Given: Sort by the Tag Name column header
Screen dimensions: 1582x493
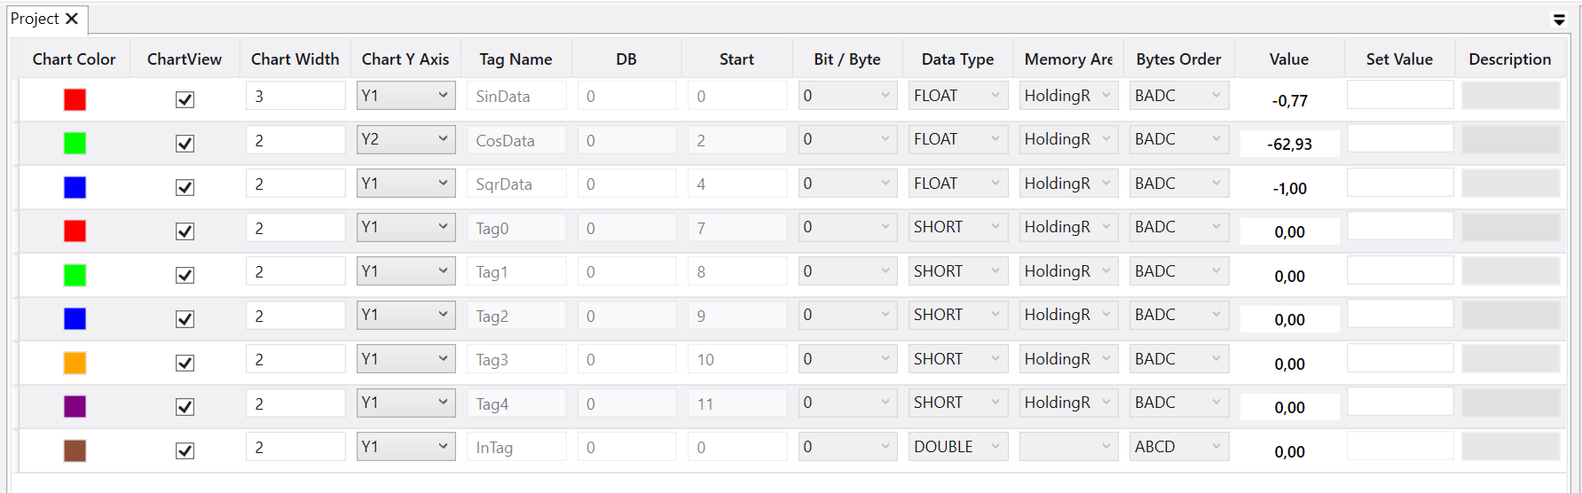Looking at the screenshot, I should [x=516, y=59].
